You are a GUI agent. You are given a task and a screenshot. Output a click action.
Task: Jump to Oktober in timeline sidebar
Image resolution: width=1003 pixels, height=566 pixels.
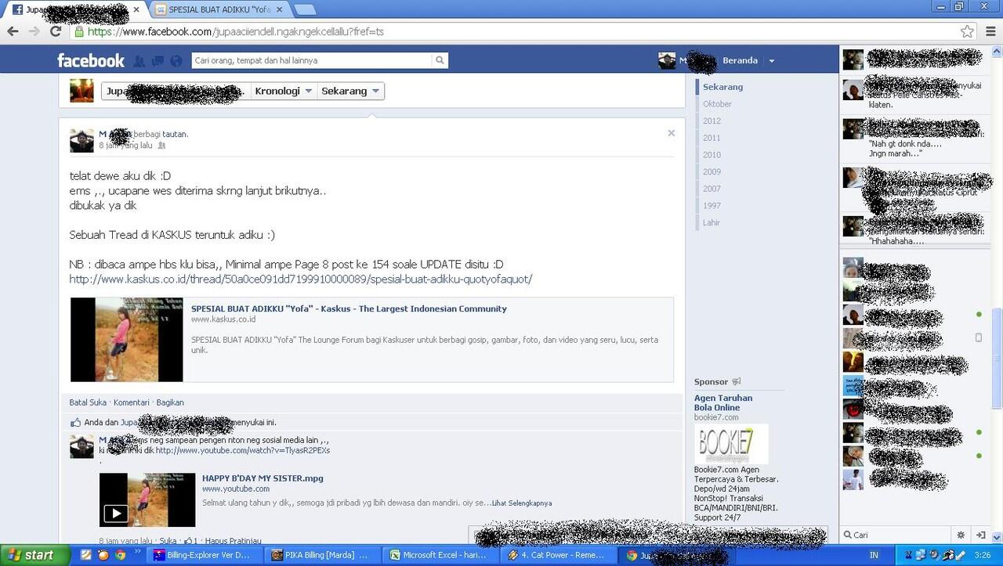point(717,104)
